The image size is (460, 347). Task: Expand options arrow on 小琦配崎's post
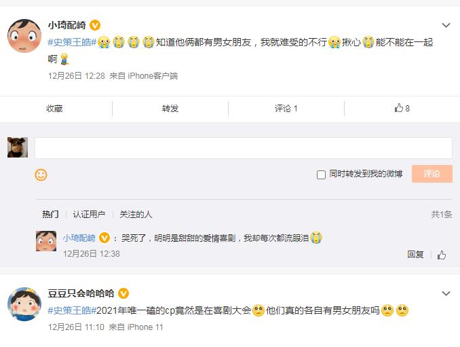tap(446, 26)
